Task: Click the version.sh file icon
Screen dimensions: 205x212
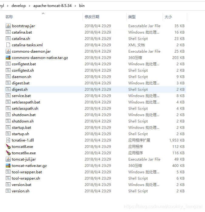Action: (8, 191)
